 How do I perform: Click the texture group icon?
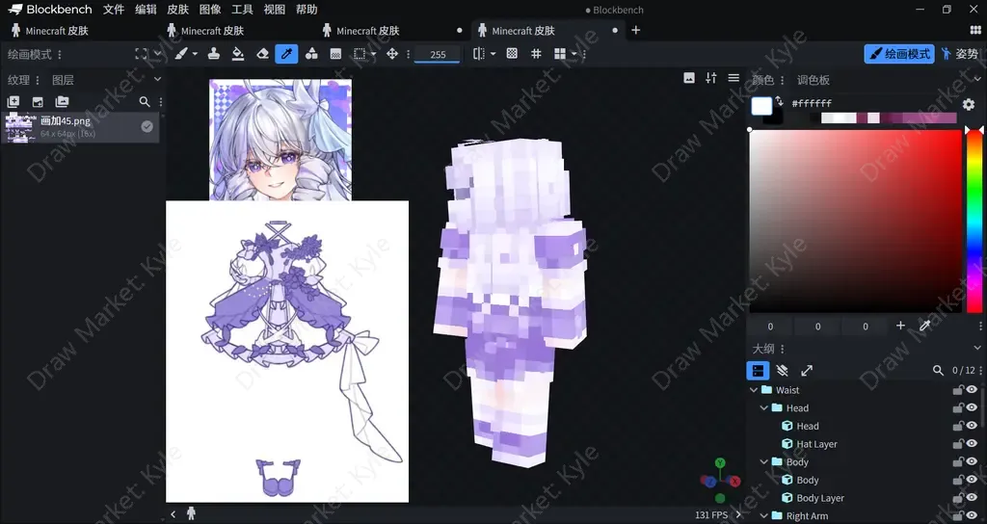pos(62,102)
